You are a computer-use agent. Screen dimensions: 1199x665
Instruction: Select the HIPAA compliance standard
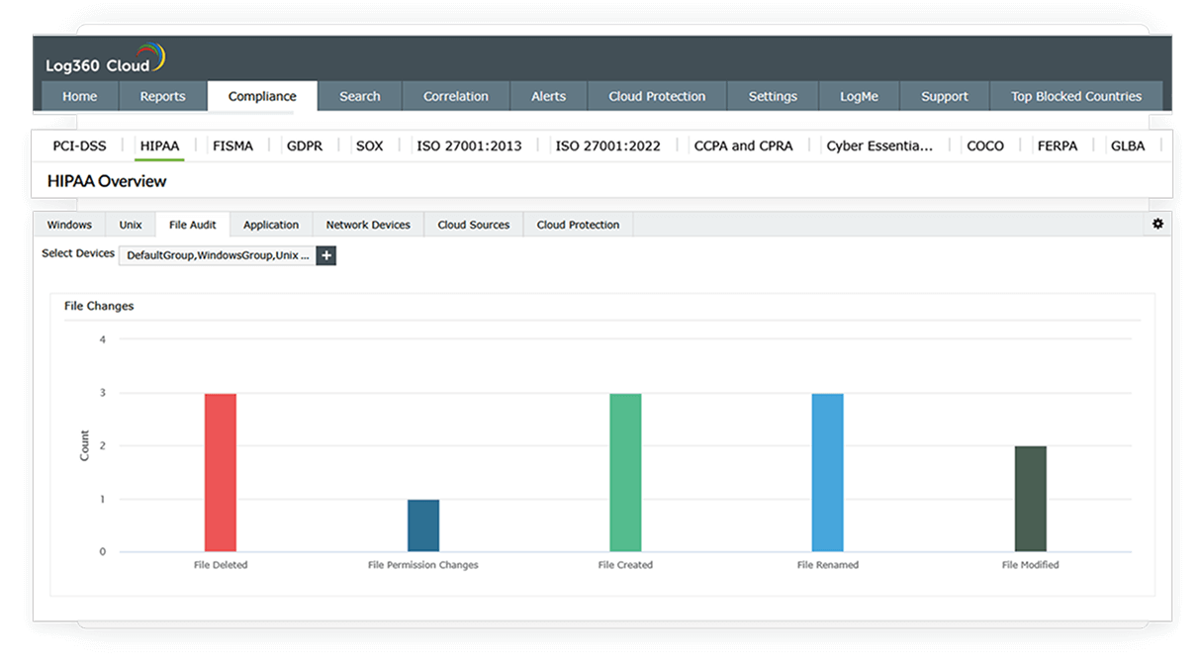159,145
